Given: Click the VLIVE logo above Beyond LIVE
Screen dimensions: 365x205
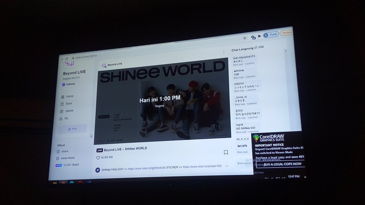Looking at the screenshot, I should pos(70,63).
